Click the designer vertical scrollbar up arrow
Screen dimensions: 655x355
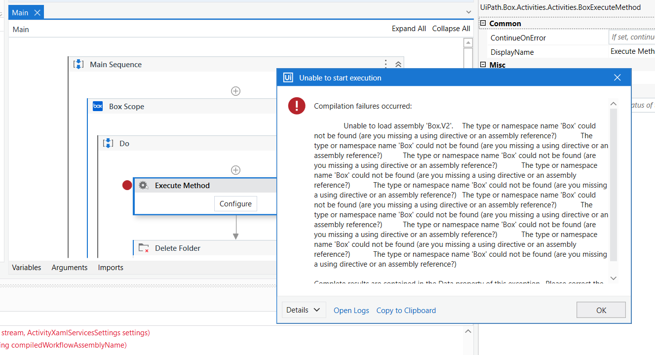tap(468, 44)
